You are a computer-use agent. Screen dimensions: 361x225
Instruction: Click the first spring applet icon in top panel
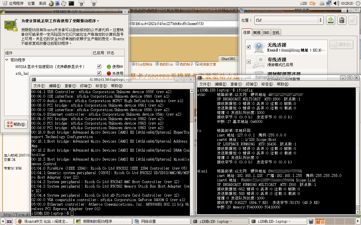point(82,3)
